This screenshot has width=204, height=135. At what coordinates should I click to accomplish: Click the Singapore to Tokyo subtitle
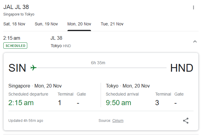click(x=19, y=14)
